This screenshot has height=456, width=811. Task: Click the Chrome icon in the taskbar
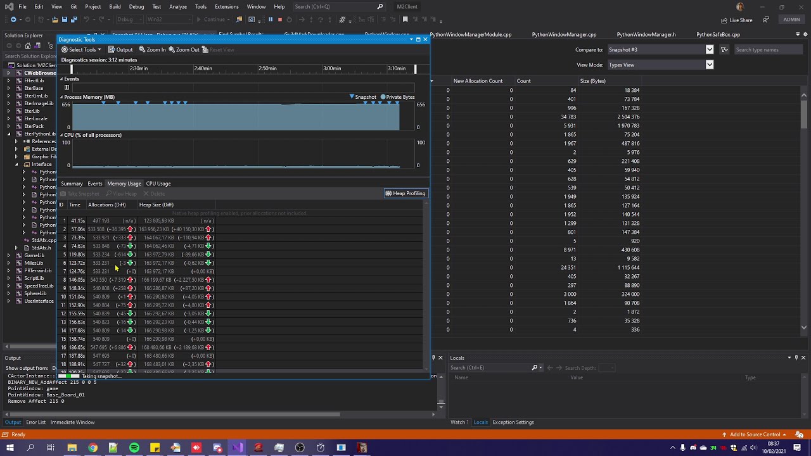pos(93,448)
